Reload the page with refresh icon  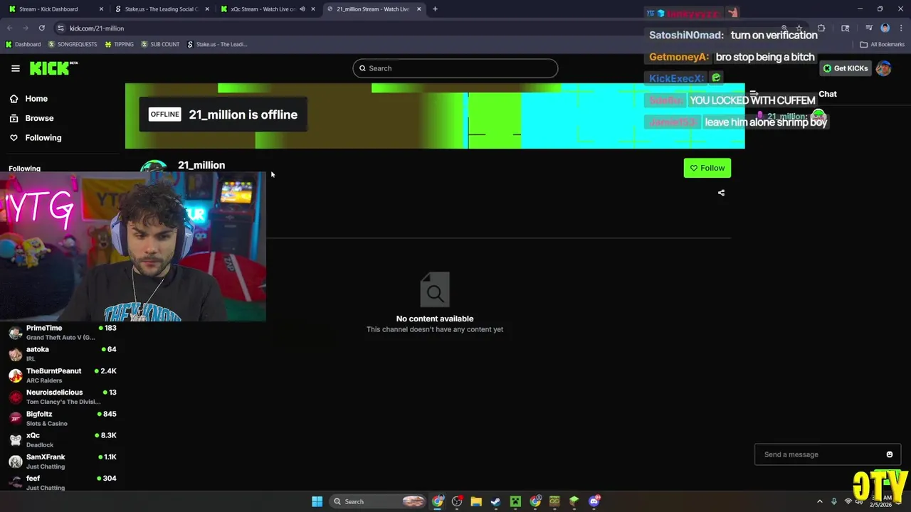click(x=42, y=28)
